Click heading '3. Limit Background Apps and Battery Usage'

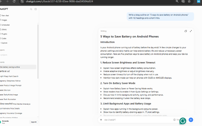[126, 104]
